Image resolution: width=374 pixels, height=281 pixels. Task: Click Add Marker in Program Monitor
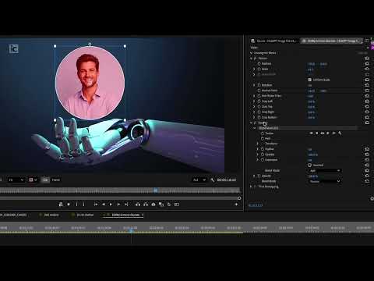coord(69,205)
